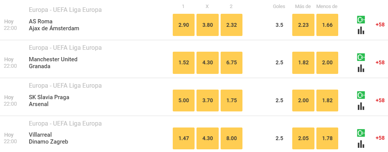Open green cash-out icon for Villarreal match

pos(361,133)
